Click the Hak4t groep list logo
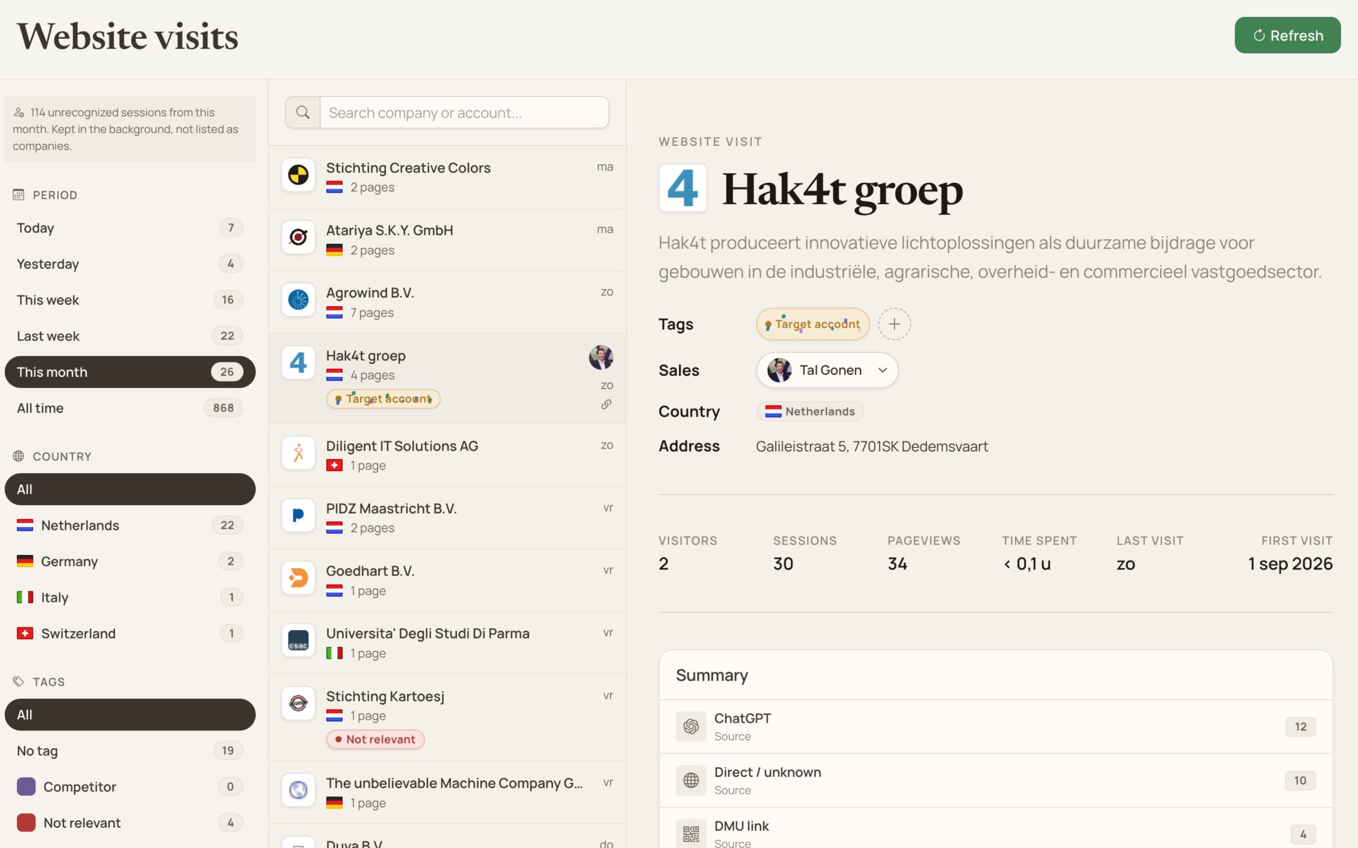The height and width of the screenshot is (848, 1358). click(x=298, y=363)
